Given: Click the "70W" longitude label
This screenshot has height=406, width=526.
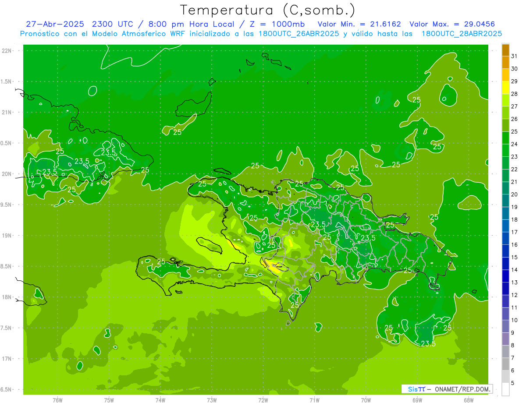Looking at the screenshot, I should (366, 400).
